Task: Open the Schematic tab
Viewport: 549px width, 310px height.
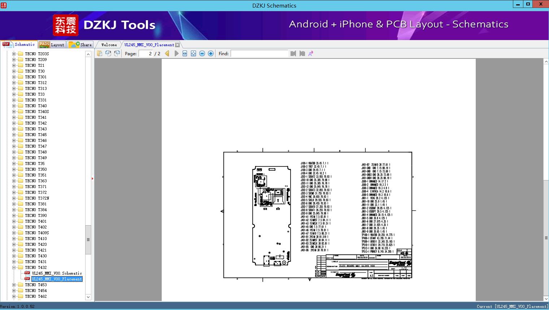Action: 19,44
